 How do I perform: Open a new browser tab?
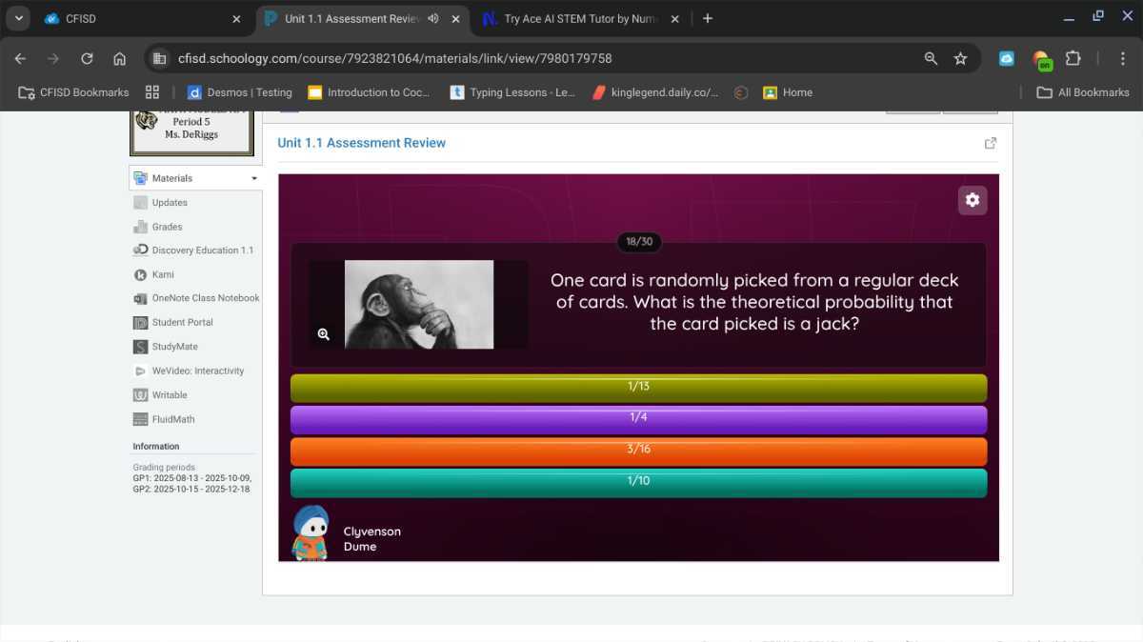coord(708,18)
